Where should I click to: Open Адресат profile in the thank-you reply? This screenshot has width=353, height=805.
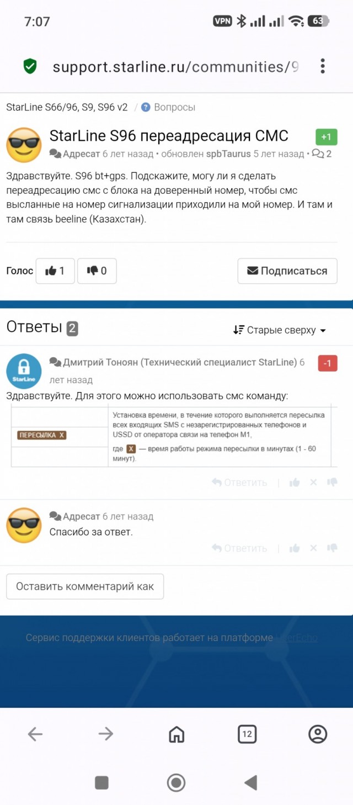pos(82,516)
